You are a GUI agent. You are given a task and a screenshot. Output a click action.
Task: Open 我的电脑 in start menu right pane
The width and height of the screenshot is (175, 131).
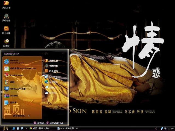tap(51, 66)
